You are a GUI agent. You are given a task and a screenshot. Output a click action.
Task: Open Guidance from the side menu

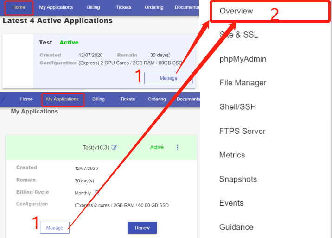pos(236,227)
